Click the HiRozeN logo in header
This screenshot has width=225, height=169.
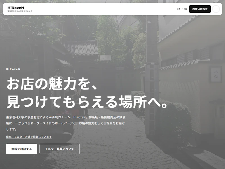16,8
